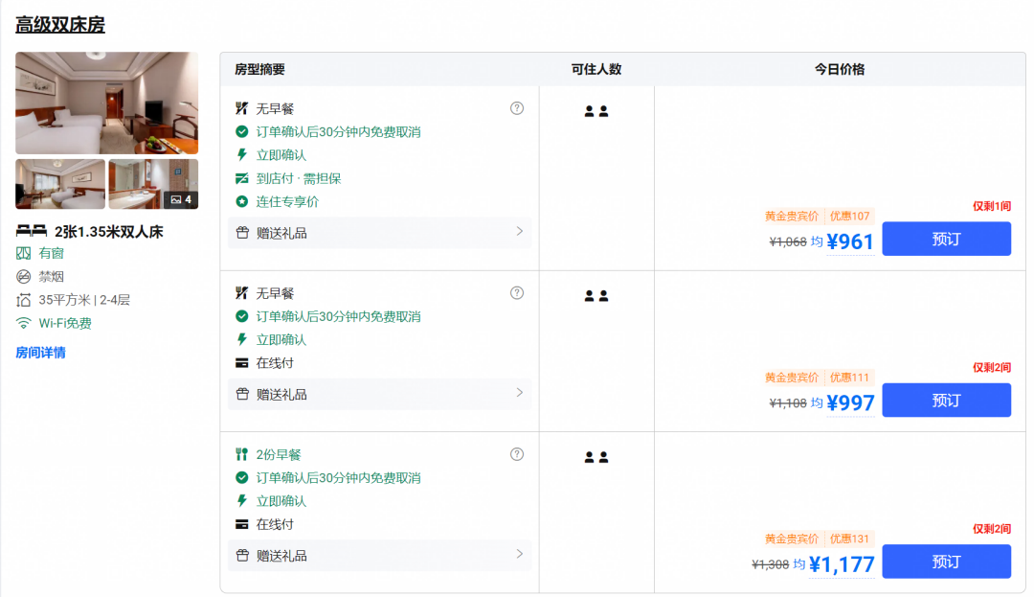Book the ¥1,177 breakfast room with 预订 button
The width and height of the screenshot is (1034, 597).
click(946, 562)
